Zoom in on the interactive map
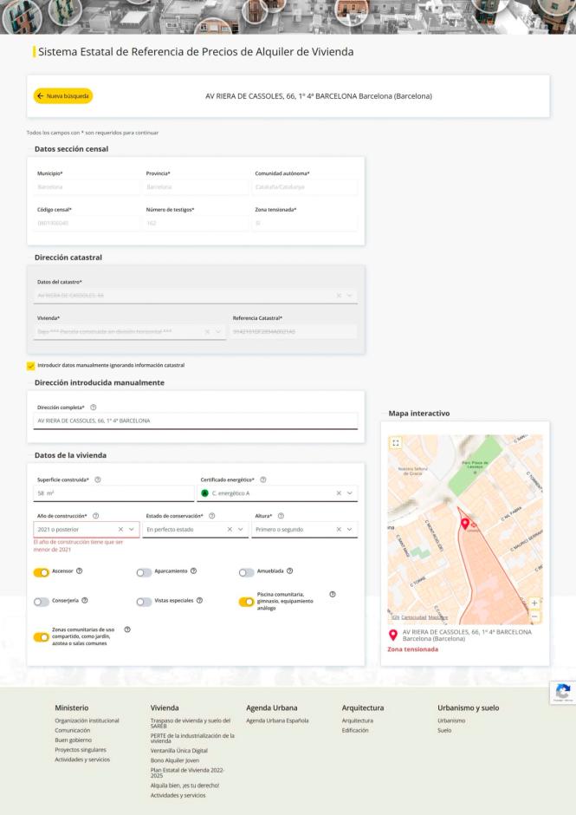The image size is (576, 815). coord(534,603)
